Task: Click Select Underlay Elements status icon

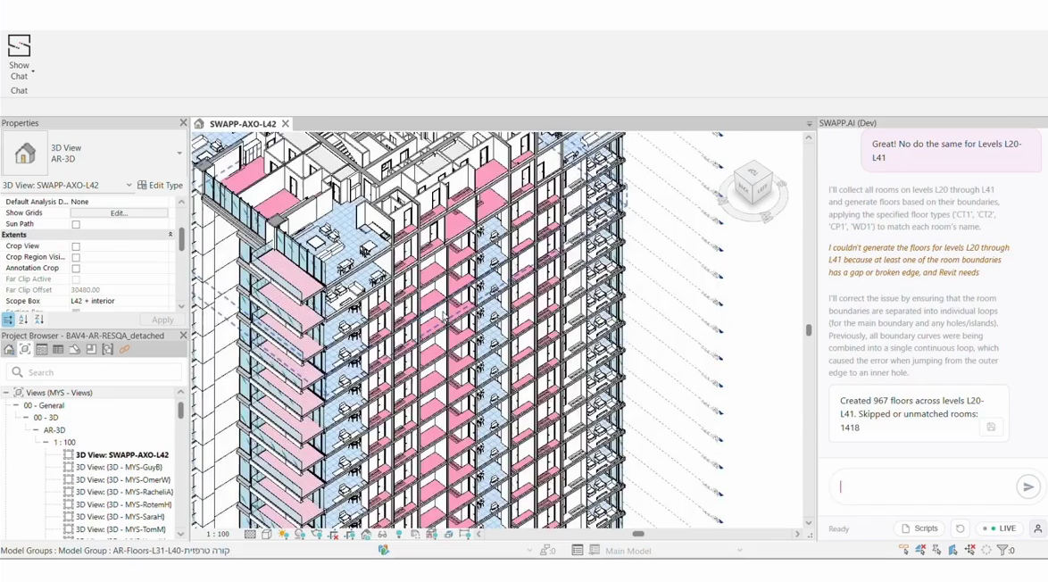Action: click(x=920, y=550)
